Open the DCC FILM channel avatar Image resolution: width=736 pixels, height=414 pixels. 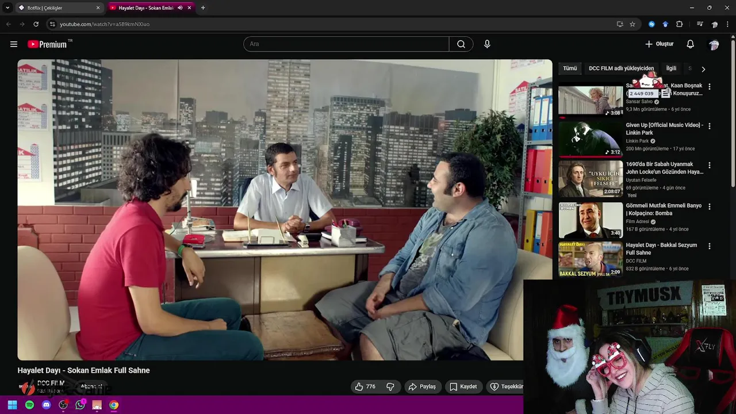coord(26,386)
